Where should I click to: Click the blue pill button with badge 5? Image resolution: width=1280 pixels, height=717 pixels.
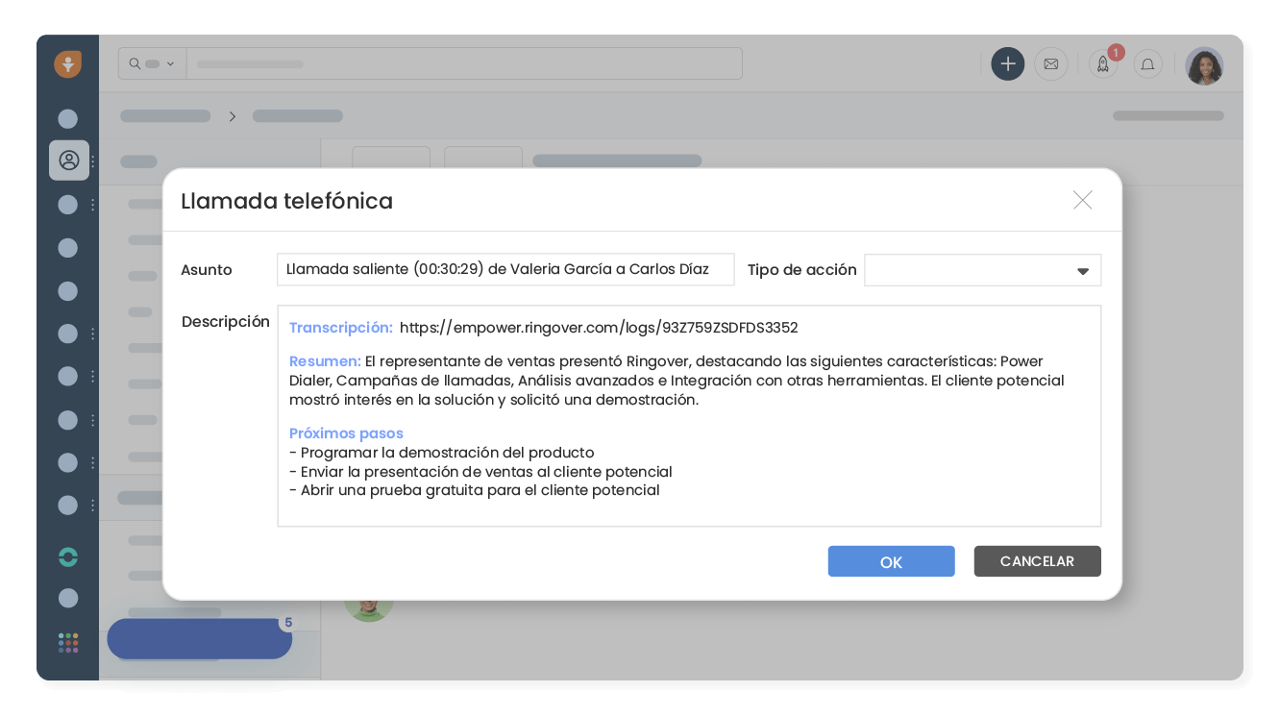199,639
